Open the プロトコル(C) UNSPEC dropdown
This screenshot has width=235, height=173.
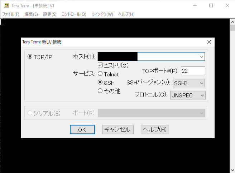point(188,95)
